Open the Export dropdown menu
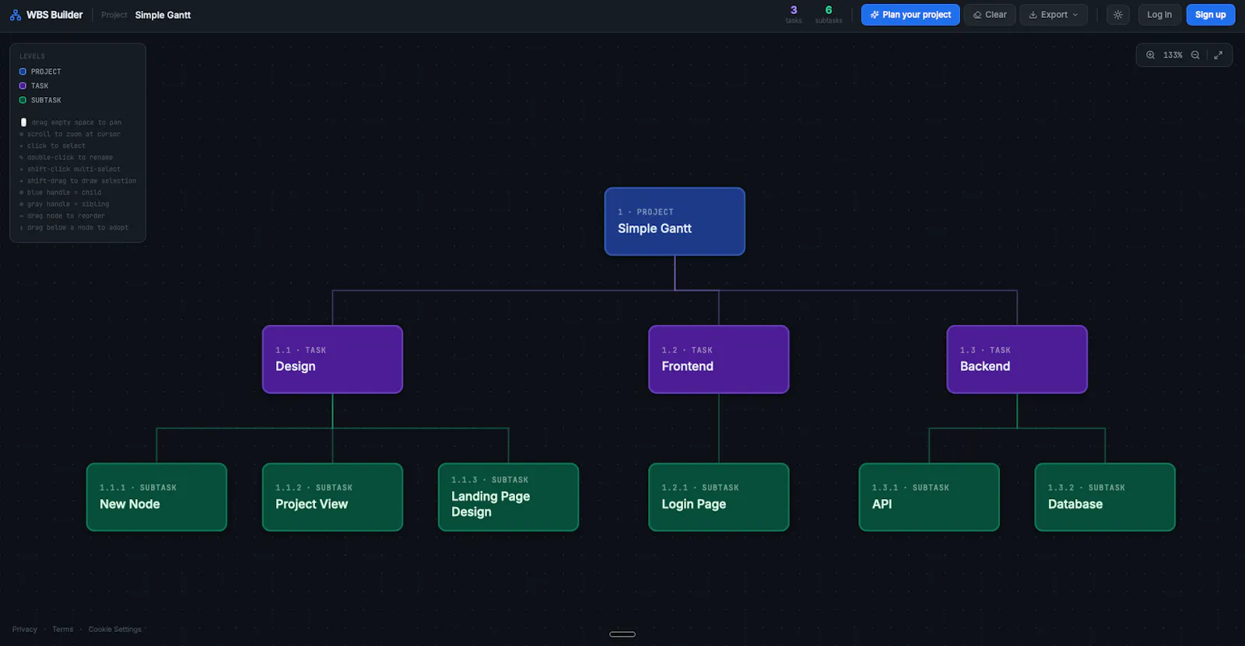 click(1054, 15)
